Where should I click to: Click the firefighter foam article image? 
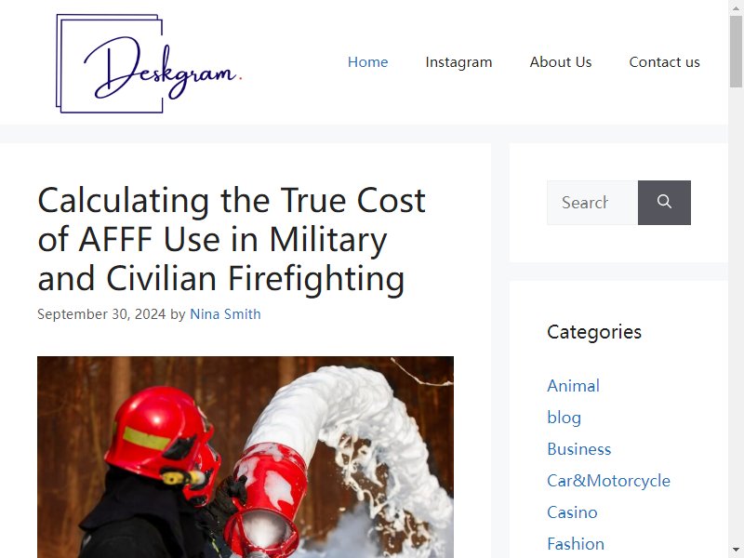pos(246,457)
